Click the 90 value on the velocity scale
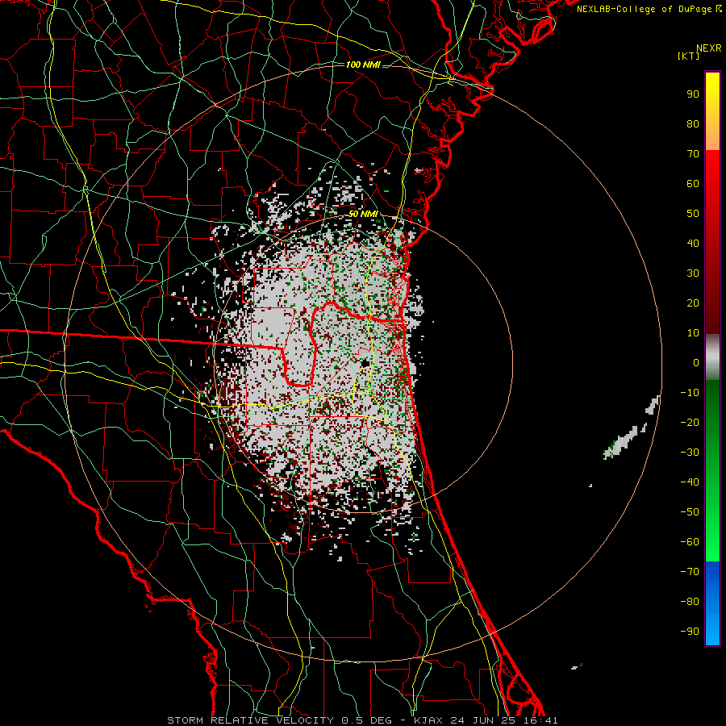The height and width of the screenshot is (726, 726). tap(693, 94)
